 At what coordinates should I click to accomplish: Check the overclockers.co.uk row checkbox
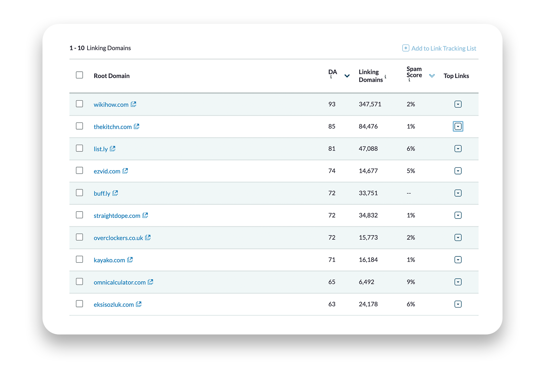coord(79,237)
